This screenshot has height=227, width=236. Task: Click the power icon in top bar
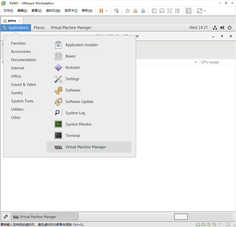pyautogui.click(x=229, y=28)
